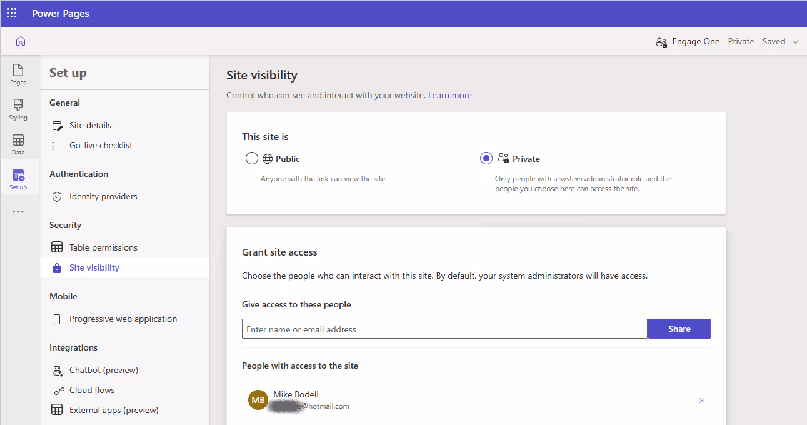Click the people-lock icon beside Engage One
This screenshot has width=807, height=425.
coord(661,42)
